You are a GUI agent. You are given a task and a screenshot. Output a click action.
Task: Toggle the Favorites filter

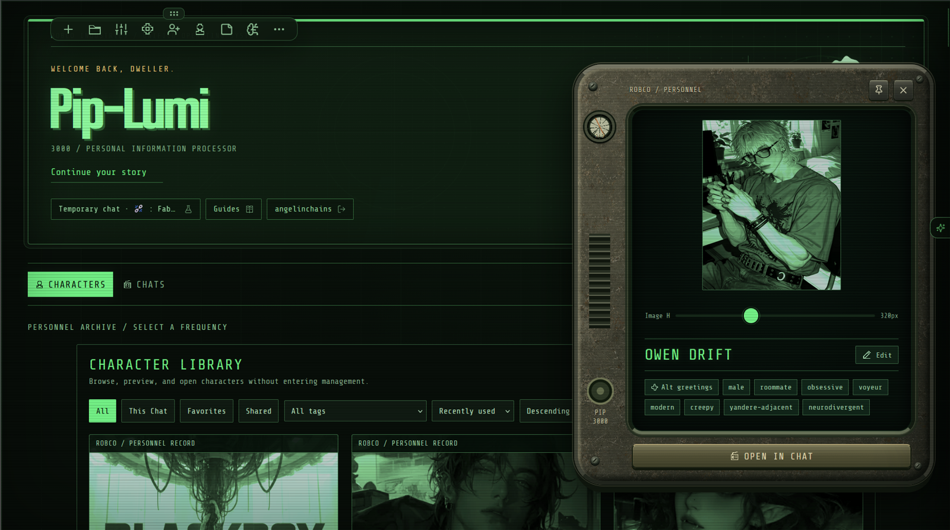(x=207, y=411)
